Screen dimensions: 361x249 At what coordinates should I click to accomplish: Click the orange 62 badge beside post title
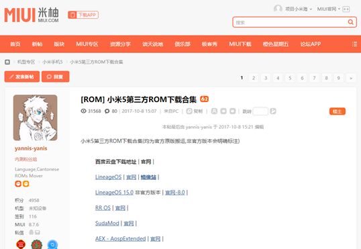coord(204,99)
